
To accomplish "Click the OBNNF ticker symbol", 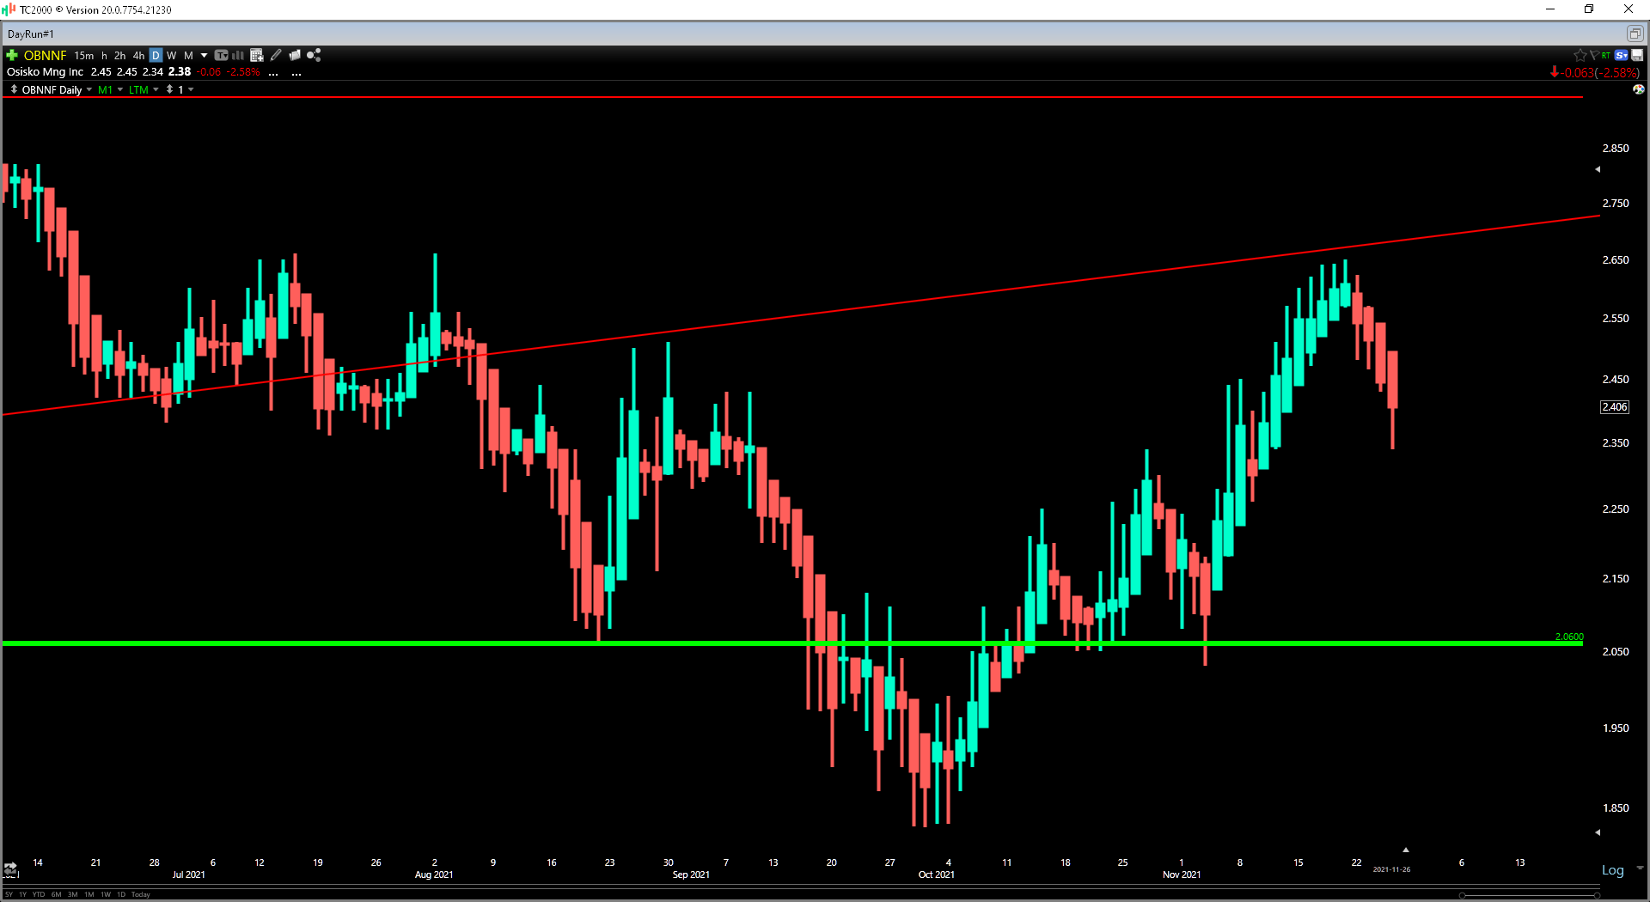I will coord(45,55).
